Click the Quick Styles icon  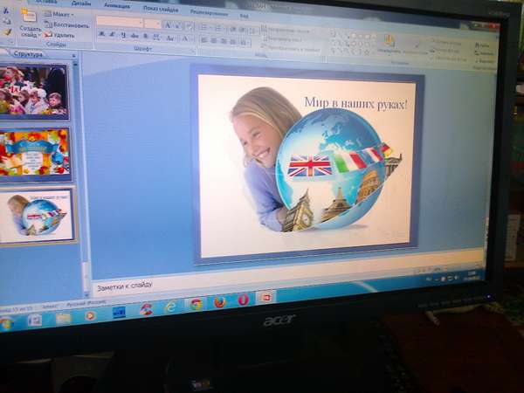[416, 48]
